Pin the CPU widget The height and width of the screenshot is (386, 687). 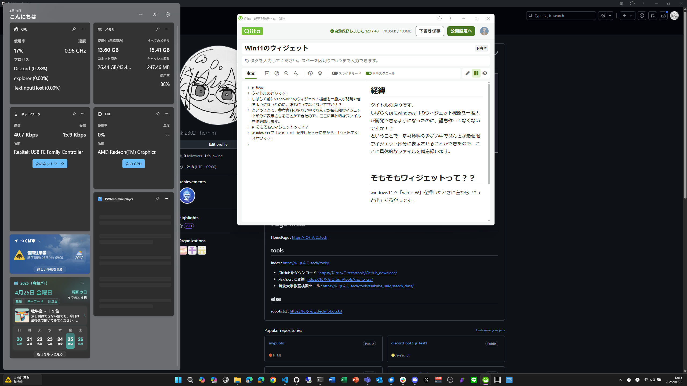74,29
